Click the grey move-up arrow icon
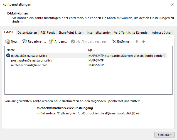Image resolution: width=177 pixels, height=140 pixels. [137, 41]
